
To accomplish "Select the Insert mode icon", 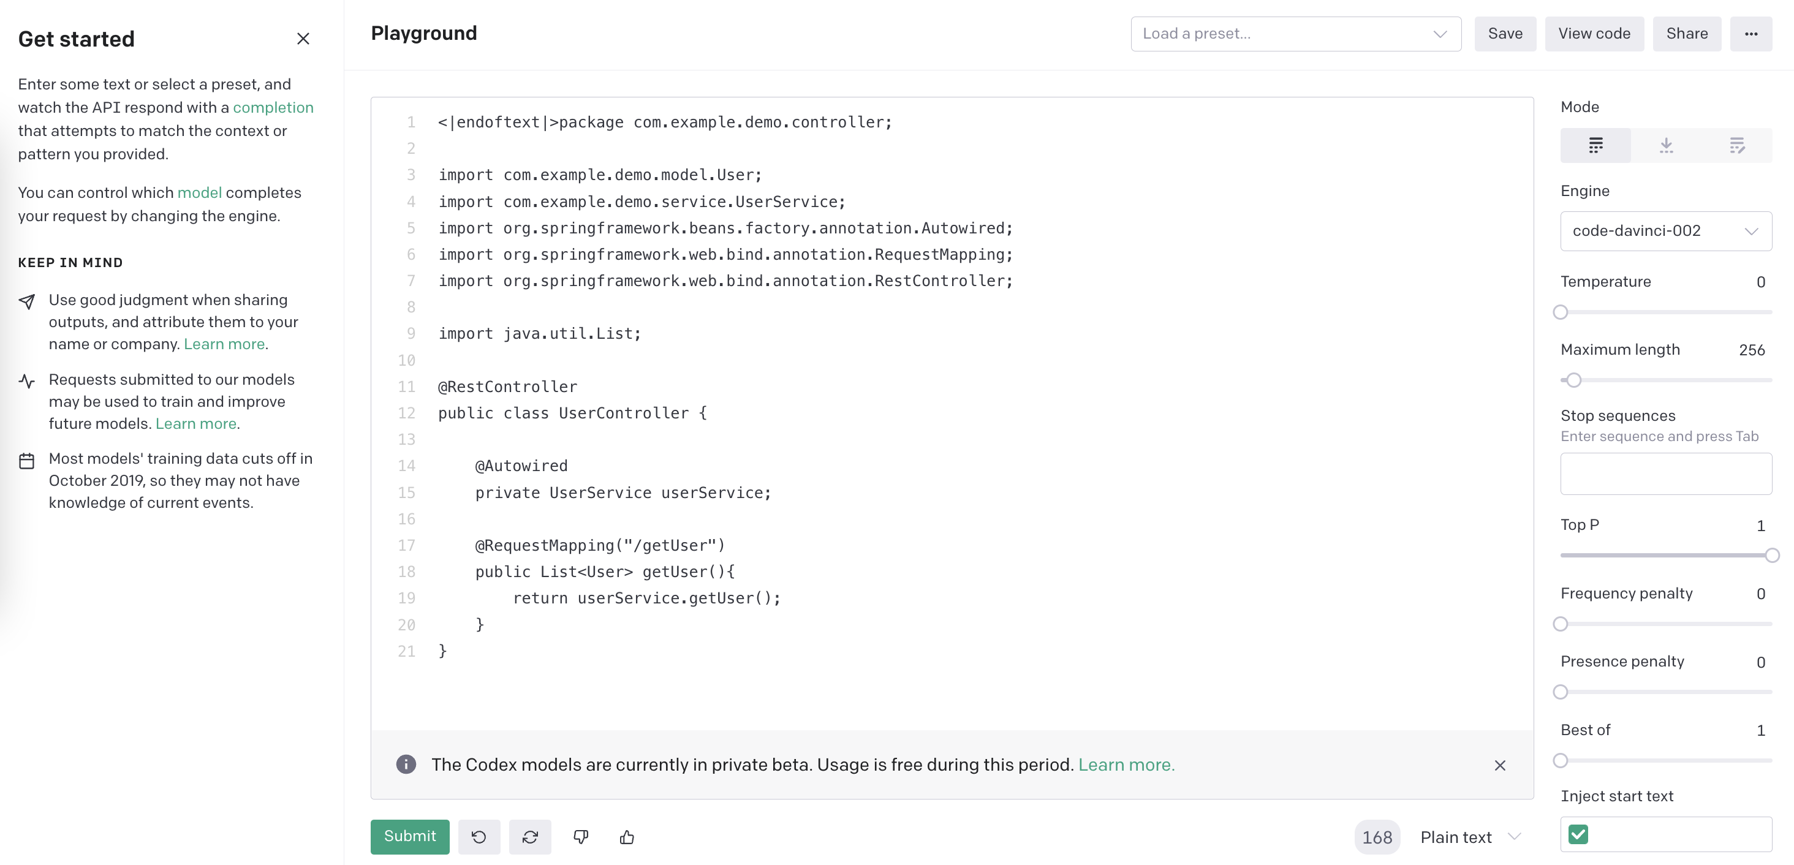I will [x=1666, y=145].
